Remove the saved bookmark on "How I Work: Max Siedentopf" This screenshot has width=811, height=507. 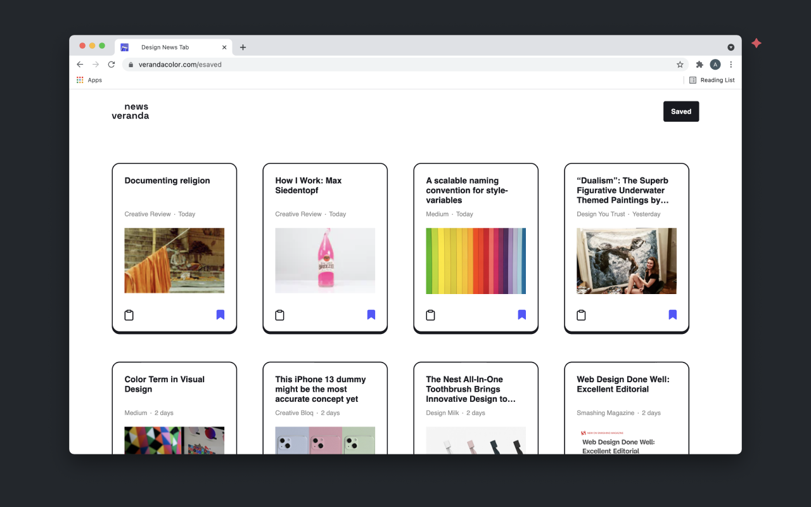[x=371, y=314]
